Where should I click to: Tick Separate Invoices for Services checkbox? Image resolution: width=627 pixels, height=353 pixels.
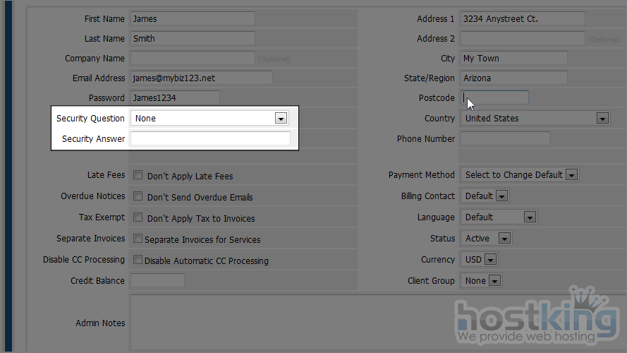pos(138,239)
